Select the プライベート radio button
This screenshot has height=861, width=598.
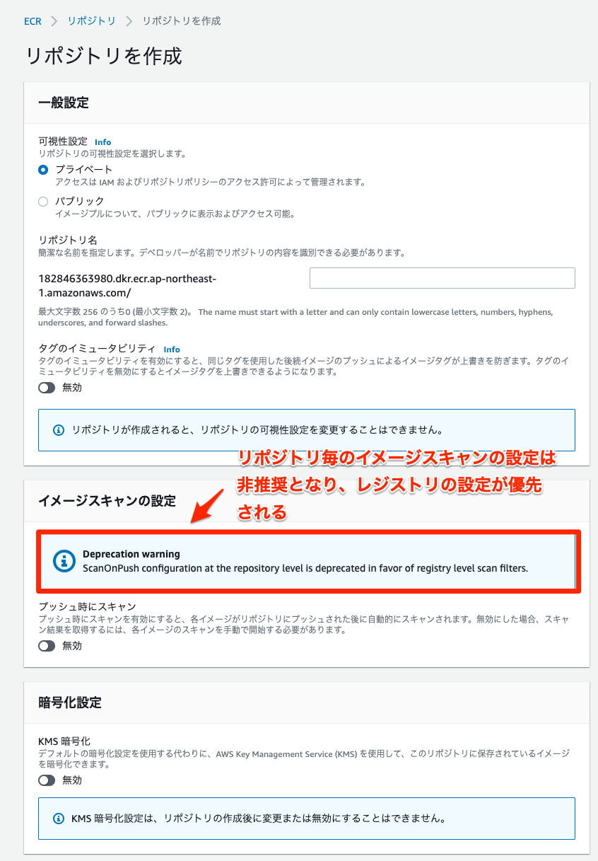(43, 170)
